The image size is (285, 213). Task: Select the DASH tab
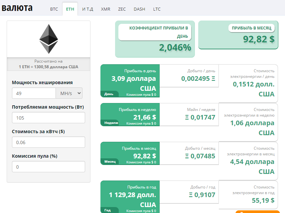coord(139,9)
